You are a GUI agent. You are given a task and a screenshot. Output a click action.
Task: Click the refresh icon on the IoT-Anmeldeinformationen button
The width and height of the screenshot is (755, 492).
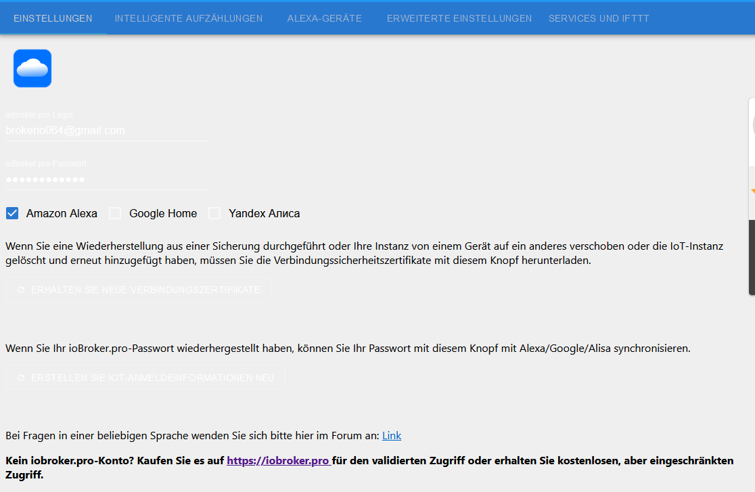click(21, 378)
